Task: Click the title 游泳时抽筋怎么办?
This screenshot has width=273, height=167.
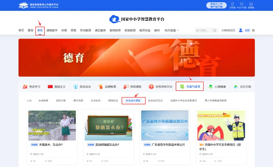Action: [107, 145]
